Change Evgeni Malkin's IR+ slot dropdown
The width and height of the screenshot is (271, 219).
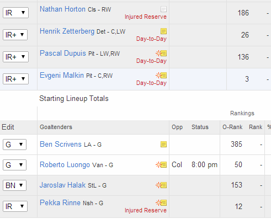tap(15, 79)
